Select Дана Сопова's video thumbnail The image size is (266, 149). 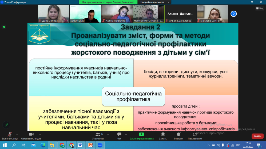click(53, 14)
